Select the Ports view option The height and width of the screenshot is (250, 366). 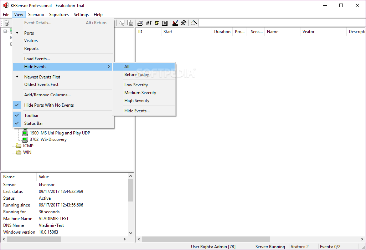[x=63, y=33]
